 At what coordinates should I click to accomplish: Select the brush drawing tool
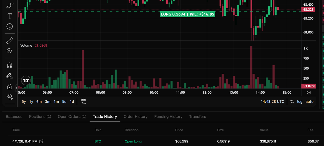coord(9,5)
